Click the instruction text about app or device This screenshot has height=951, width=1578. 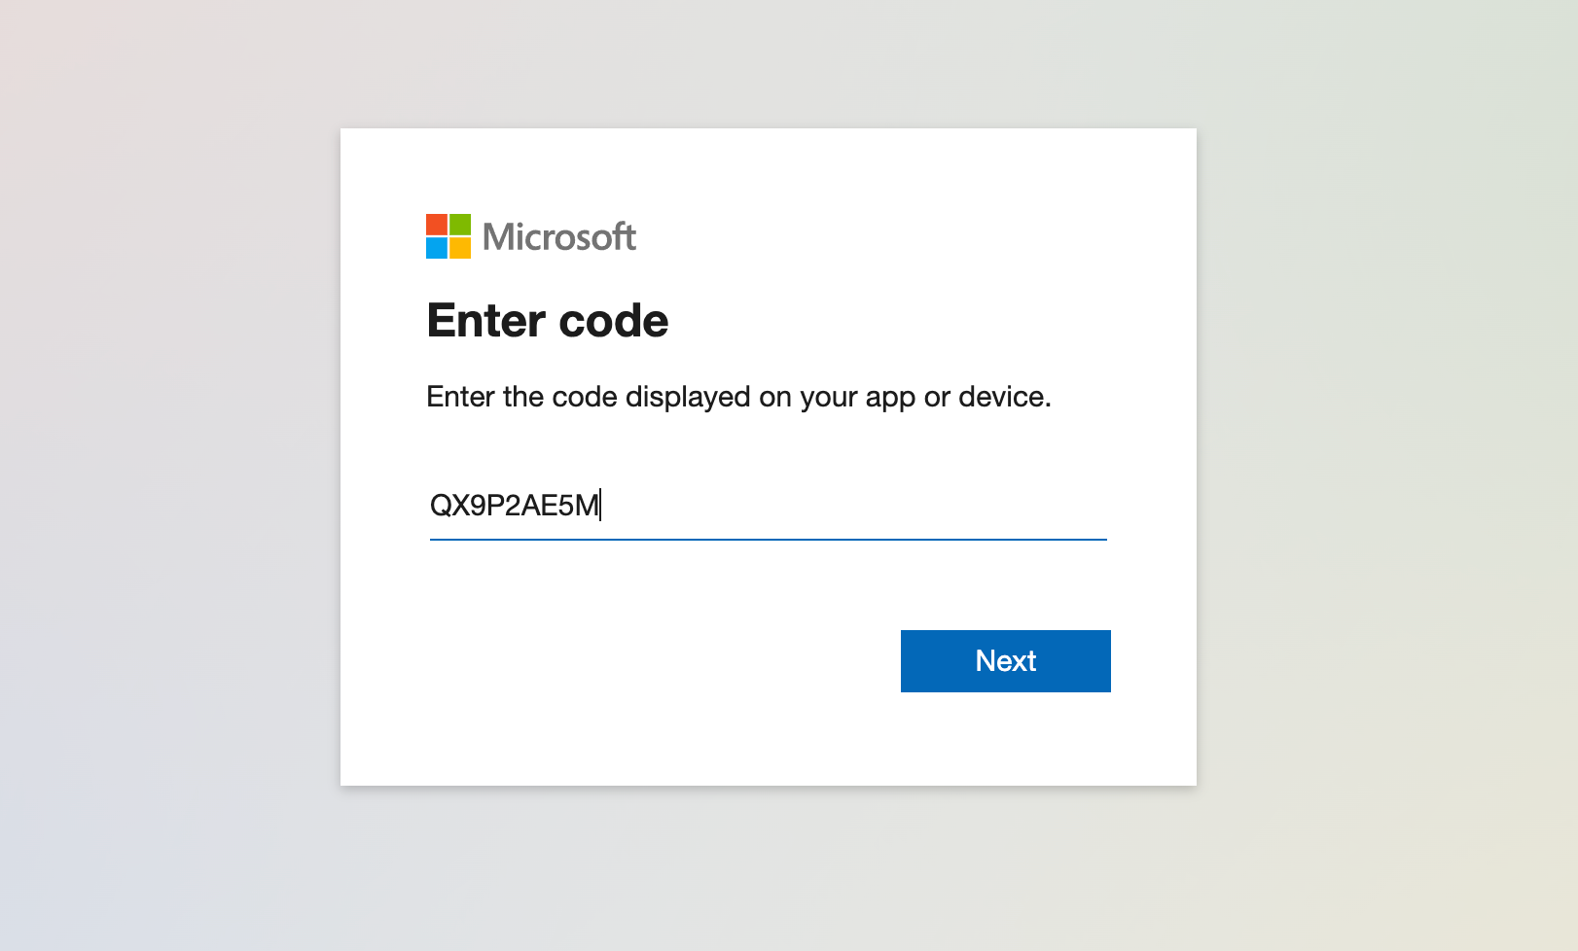point(739,397)
